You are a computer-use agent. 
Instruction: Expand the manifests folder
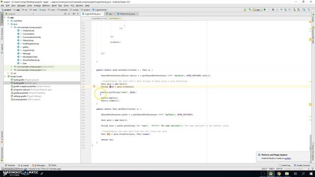(x=8, y=21)
